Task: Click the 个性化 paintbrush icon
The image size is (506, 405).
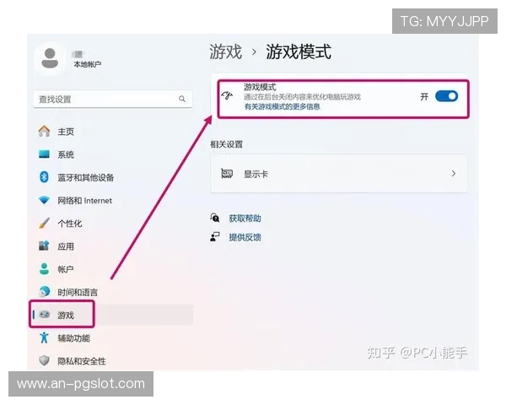Action: click(x=44, y=223)
